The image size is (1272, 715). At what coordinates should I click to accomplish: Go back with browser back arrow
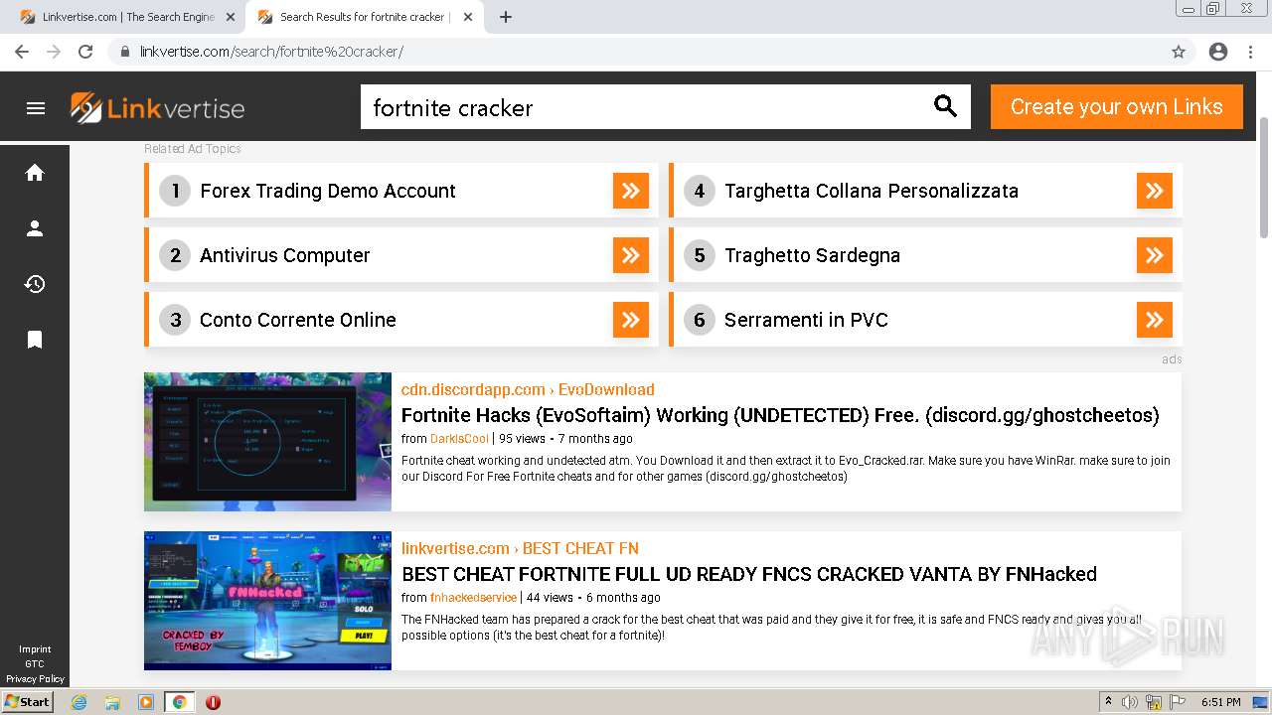[22, 52]
